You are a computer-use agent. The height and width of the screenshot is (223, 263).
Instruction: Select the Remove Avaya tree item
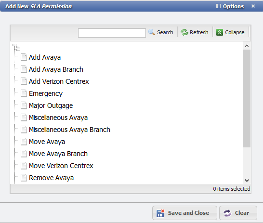click(x=51, y=178)
